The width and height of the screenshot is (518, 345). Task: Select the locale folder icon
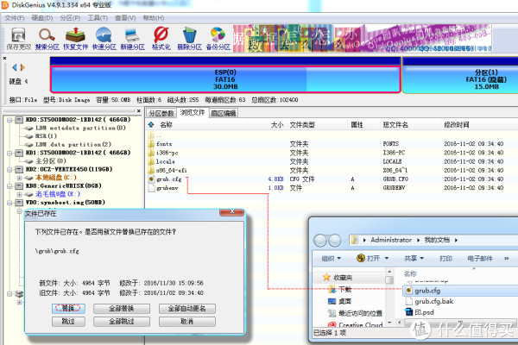pos(151,161)
